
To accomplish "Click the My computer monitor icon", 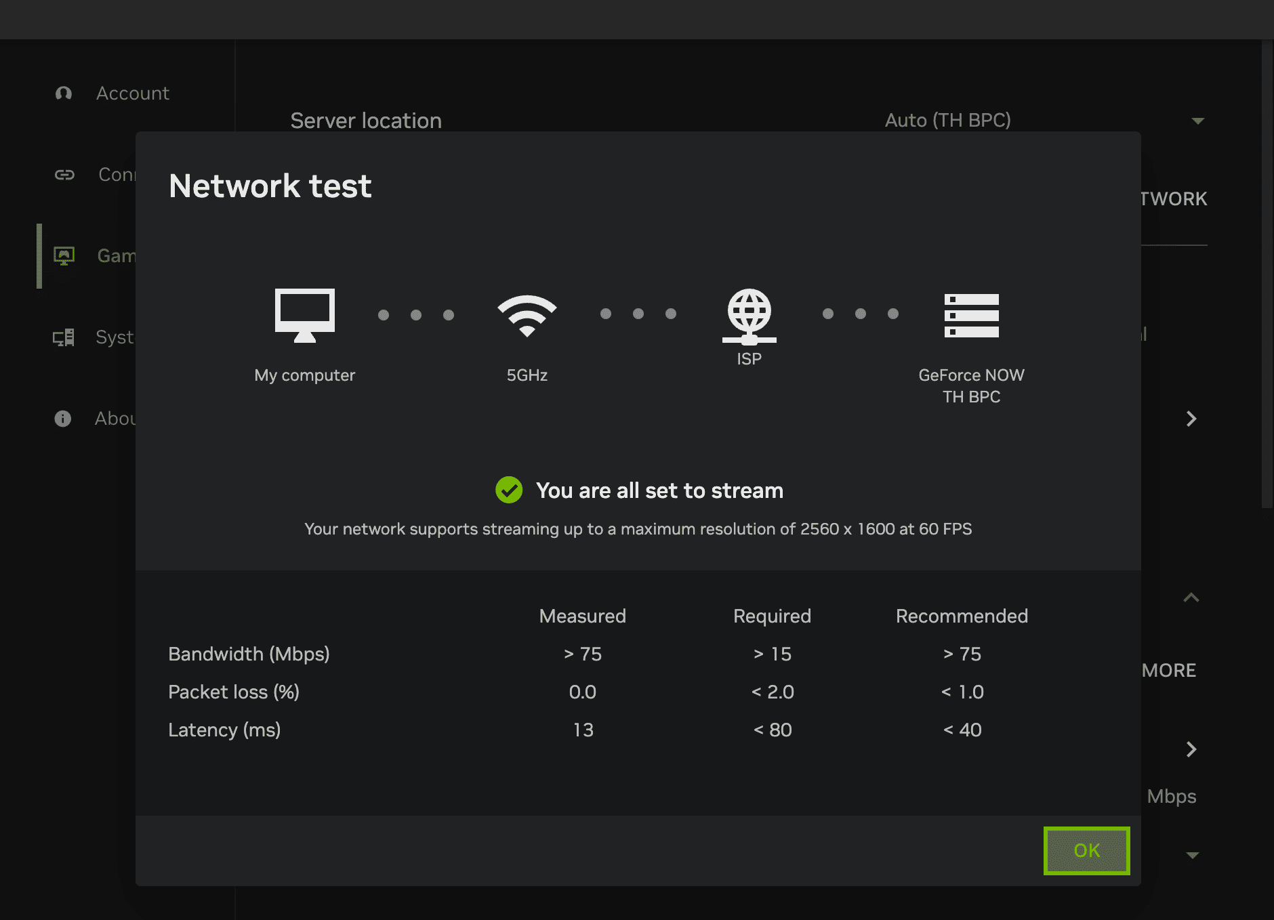I will click(305, 315).
